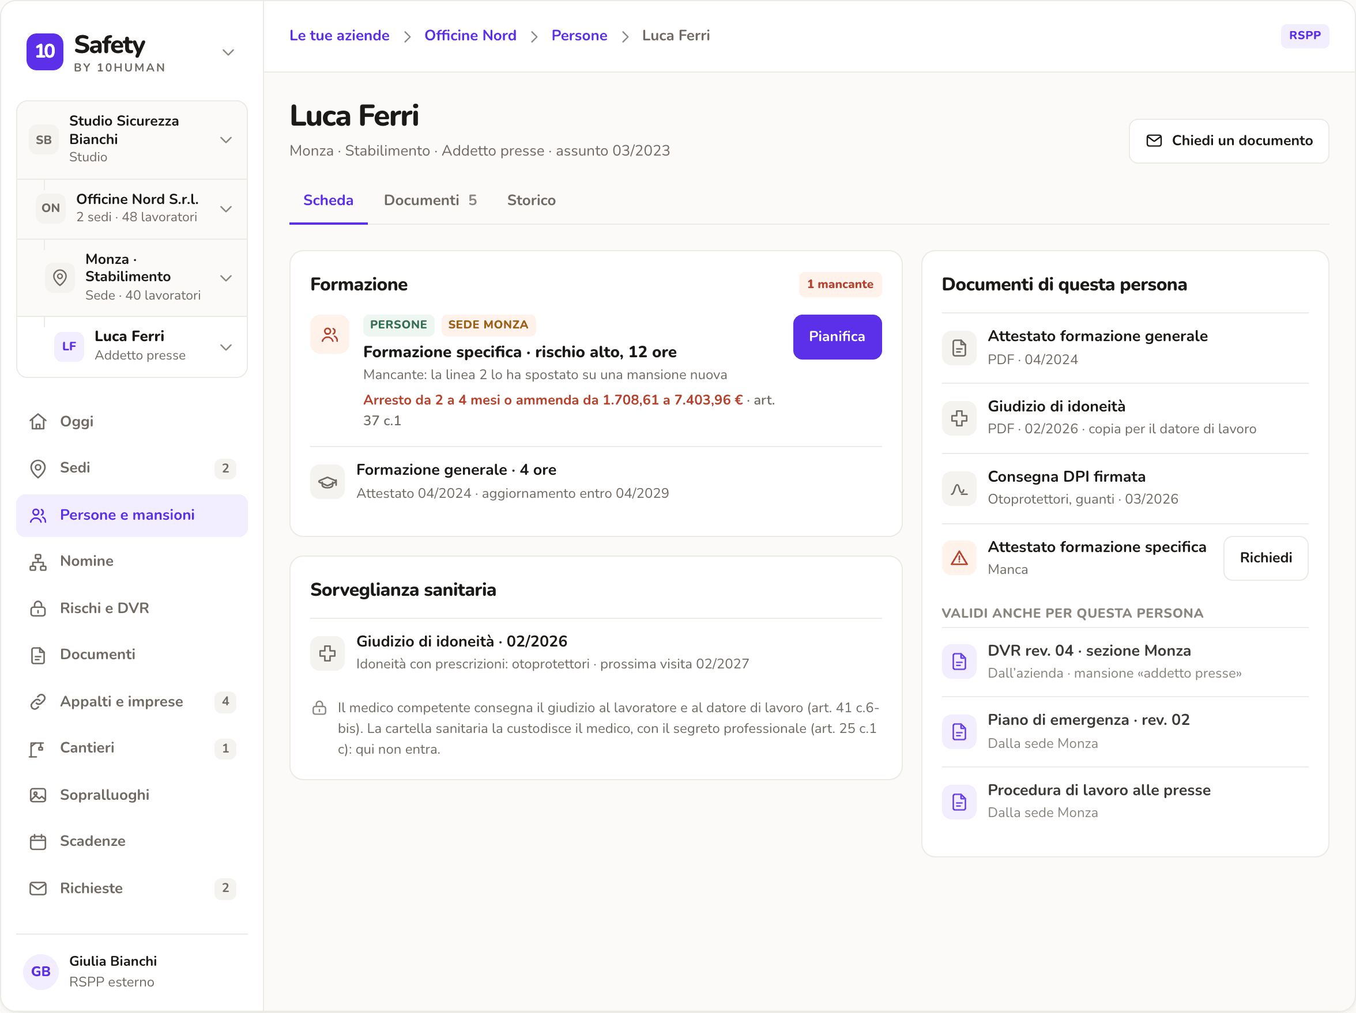Open Documenti in the sidebar menu
The height and width of the screenshot is (1013, 1356).
coord(132,655)
